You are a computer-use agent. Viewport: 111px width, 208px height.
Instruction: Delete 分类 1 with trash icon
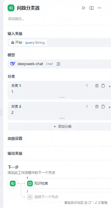point(97,86)
